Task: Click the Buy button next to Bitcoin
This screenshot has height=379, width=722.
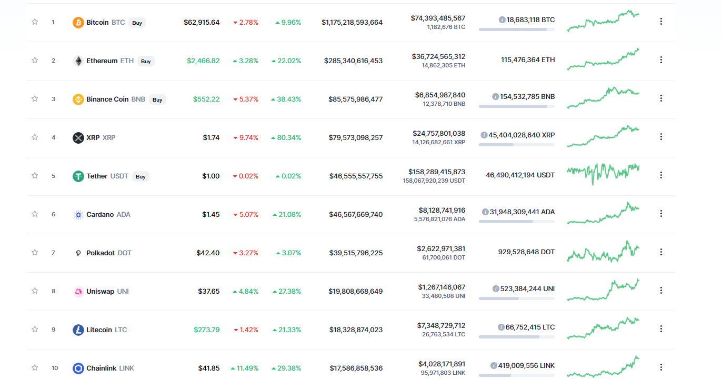Action: [137, 23]
